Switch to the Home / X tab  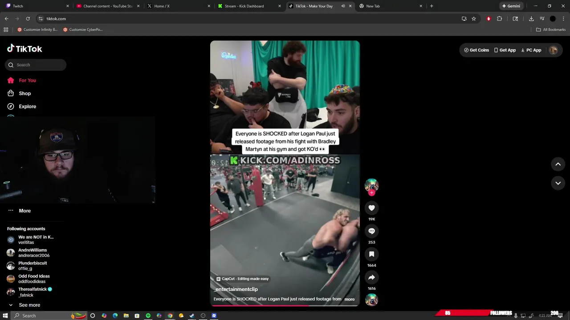(x=178, y=6)
